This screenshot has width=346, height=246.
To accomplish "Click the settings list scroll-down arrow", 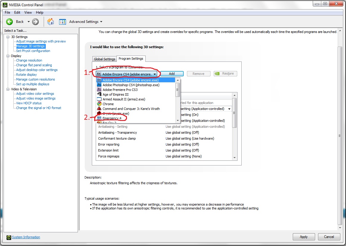I will (235, 158).
